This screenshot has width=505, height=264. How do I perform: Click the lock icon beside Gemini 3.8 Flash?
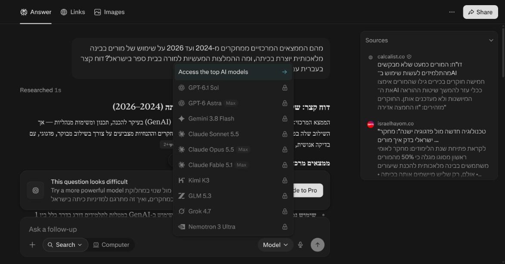(285, 118)
